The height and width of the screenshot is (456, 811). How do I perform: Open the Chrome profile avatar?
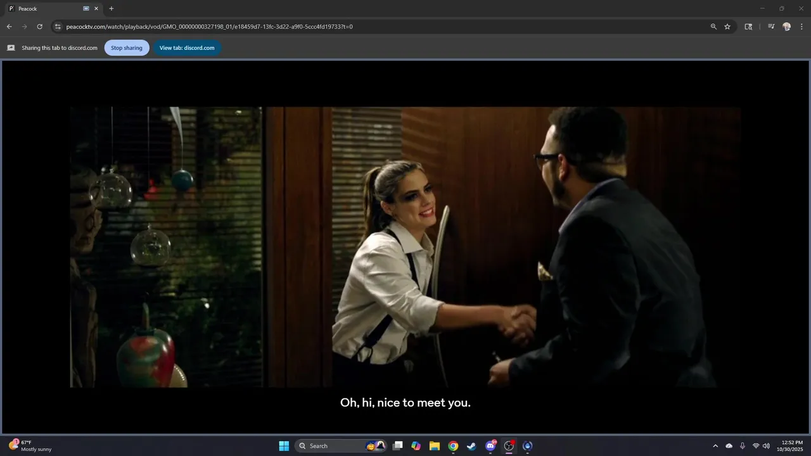[x=786, y=27]
